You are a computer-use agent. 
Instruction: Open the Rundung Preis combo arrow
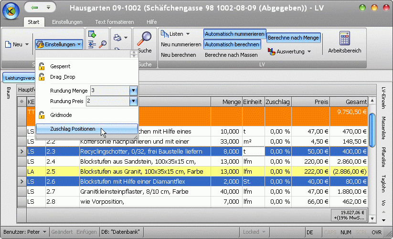coord(133,101)
